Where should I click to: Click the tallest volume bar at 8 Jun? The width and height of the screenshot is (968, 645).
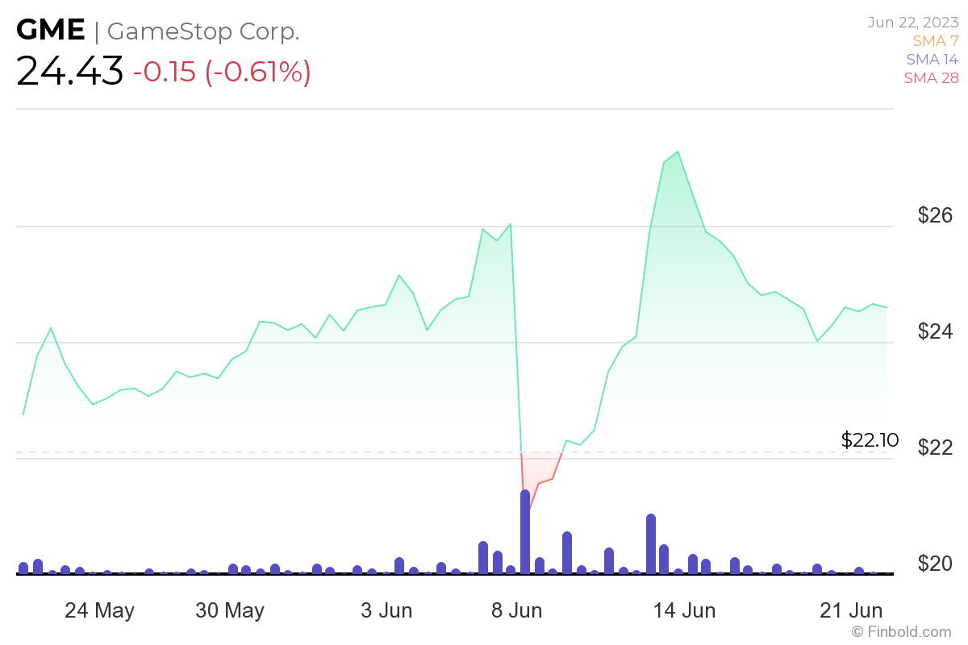(525, 531)
